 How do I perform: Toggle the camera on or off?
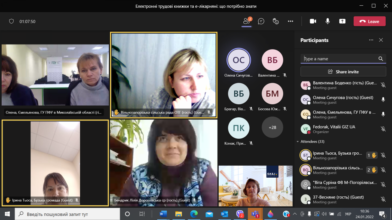coord(313,21)
